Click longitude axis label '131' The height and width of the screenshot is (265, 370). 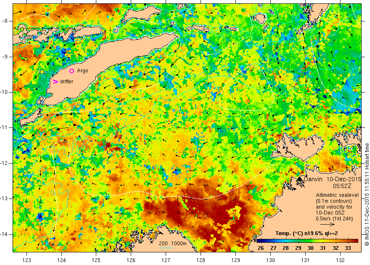point(305,260)
